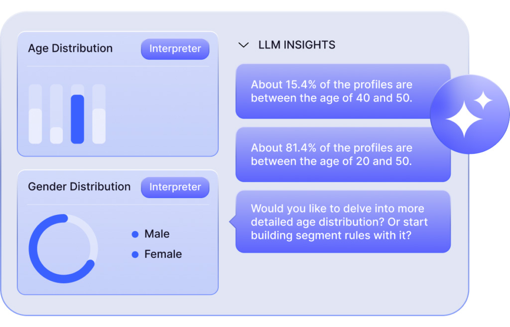Open Interpreter for Gender Distribution
Viewport: 510px width, 327px height.
tap(175, 187)
